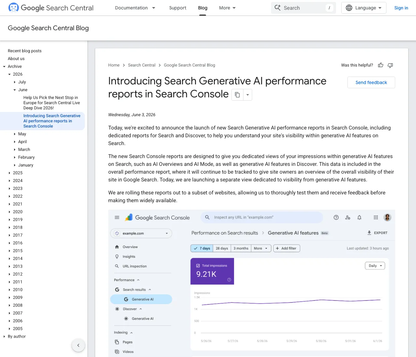Click the search sparkle icon in header
This screenshot has width=416, height=357.
[278, 7]
